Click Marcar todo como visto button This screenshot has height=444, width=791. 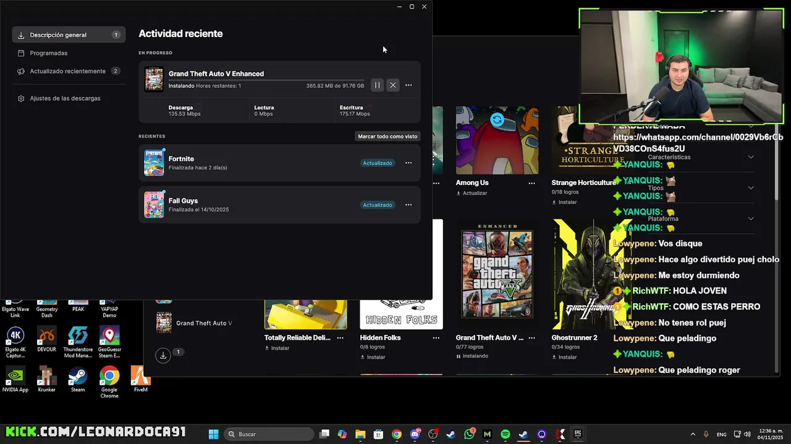387,136
